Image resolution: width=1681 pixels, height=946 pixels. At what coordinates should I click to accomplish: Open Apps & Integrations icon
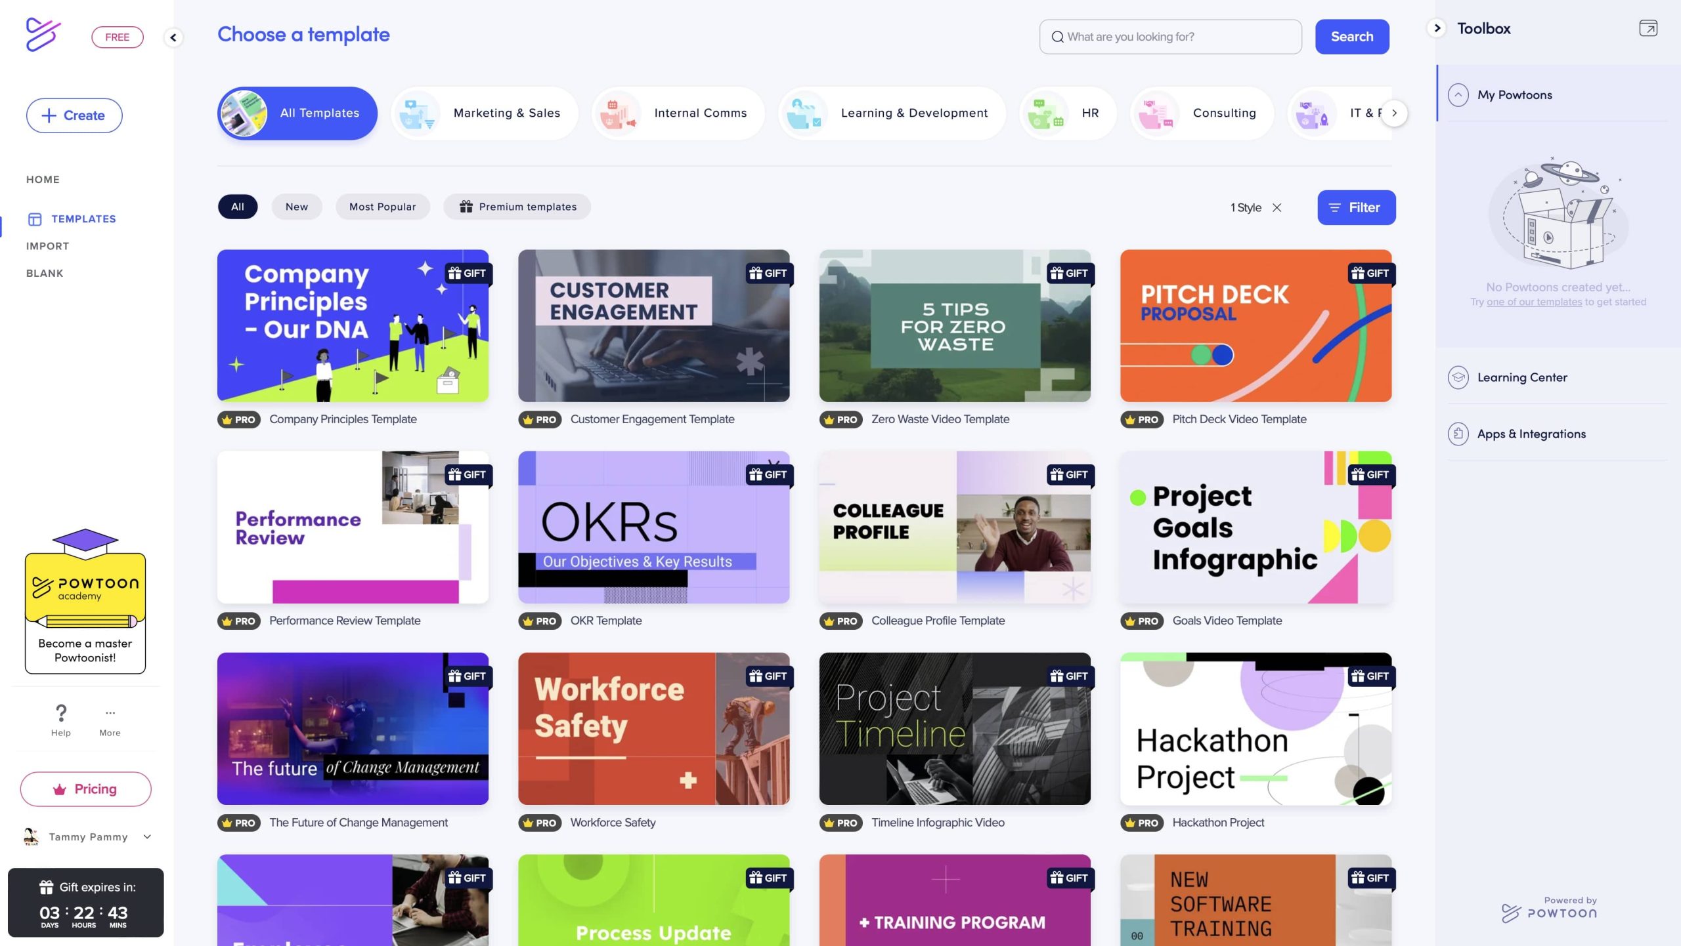(x=1458, y=434)
